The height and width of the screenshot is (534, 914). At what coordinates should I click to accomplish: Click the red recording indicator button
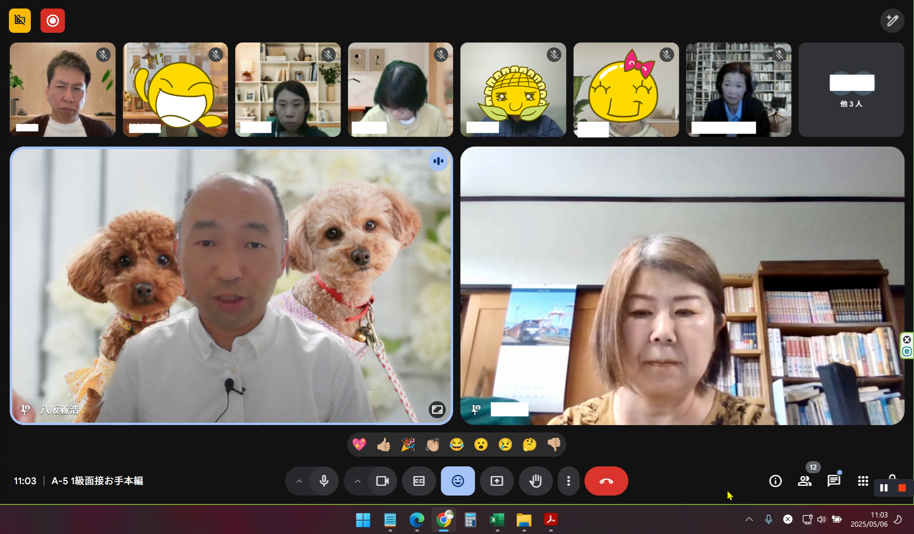point(53,21)
